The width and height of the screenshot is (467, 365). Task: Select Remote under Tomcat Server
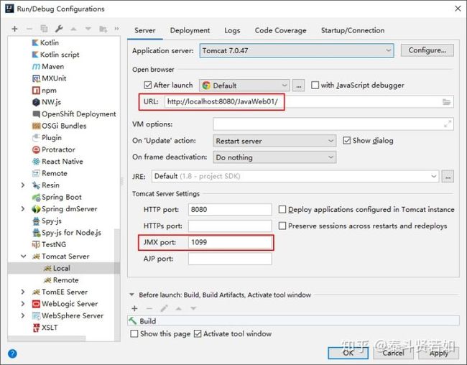61,280
